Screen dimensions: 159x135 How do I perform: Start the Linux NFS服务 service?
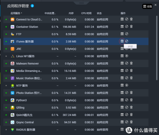click(127, 56)
